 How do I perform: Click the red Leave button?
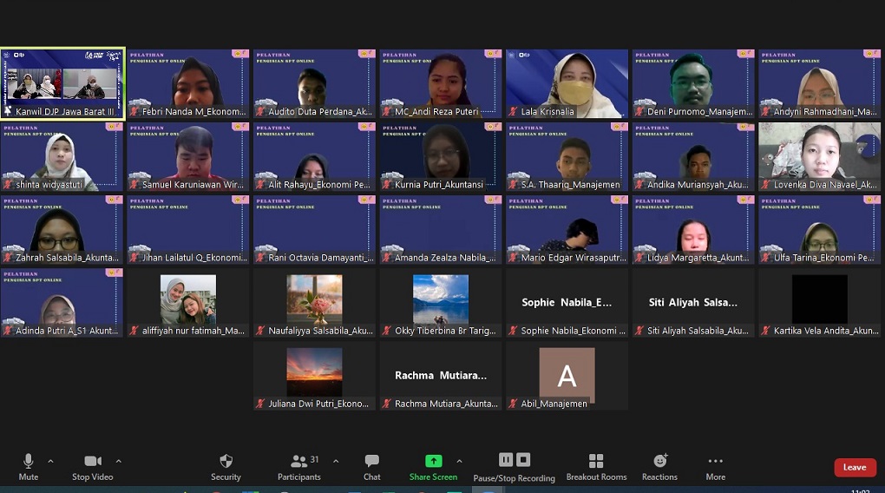tap(855, 467)
